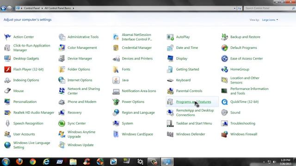Click the refresh button beside address bar
This screenshot has height=166, width=296.
[x=240, y=8]
